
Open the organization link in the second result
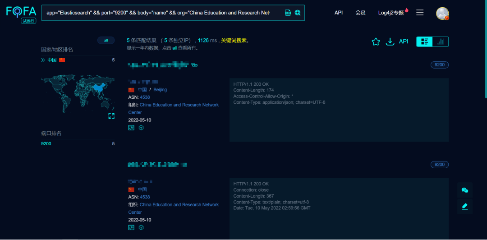(x=173, y=208)
